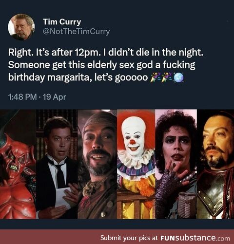Open the red horned devil image

(18, 164)
